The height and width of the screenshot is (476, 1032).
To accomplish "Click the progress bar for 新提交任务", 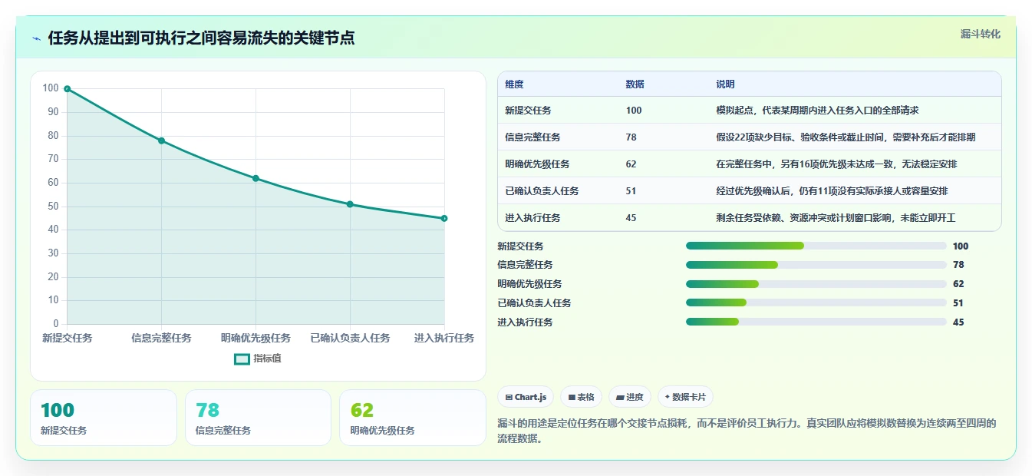I will pos(816,246).
